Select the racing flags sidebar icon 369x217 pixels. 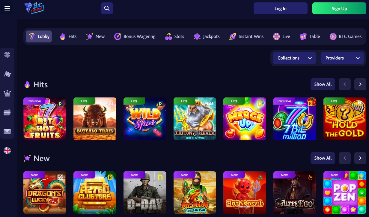(x=7, y=74)
